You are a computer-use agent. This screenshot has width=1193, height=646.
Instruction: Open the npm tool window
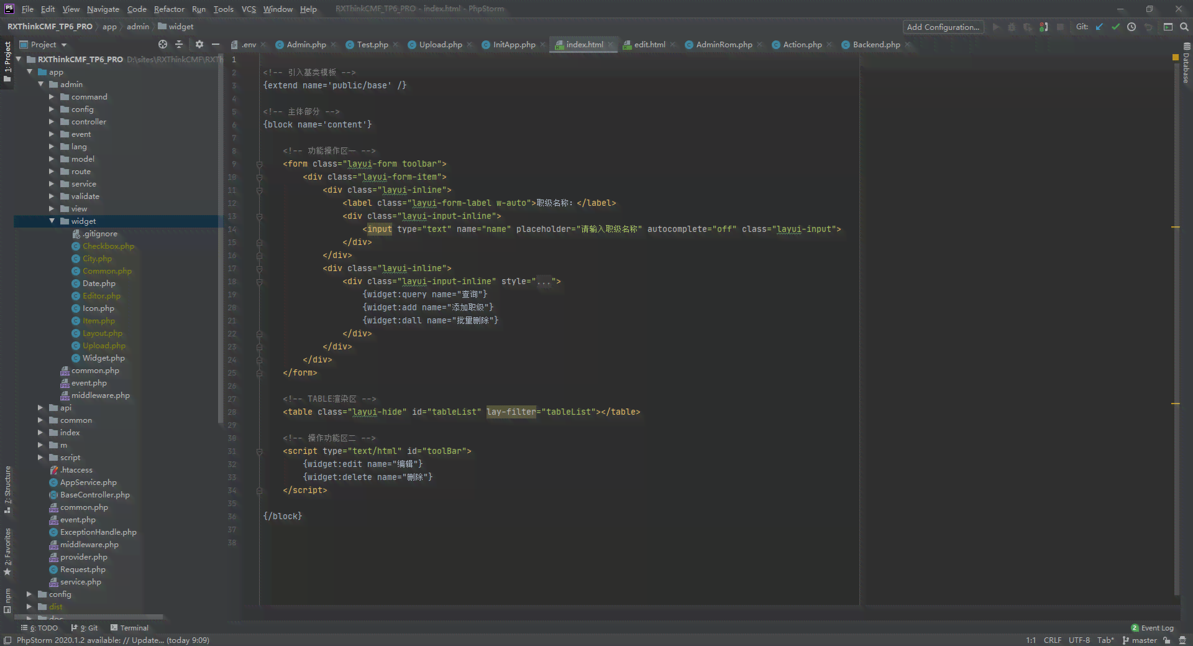7,600
